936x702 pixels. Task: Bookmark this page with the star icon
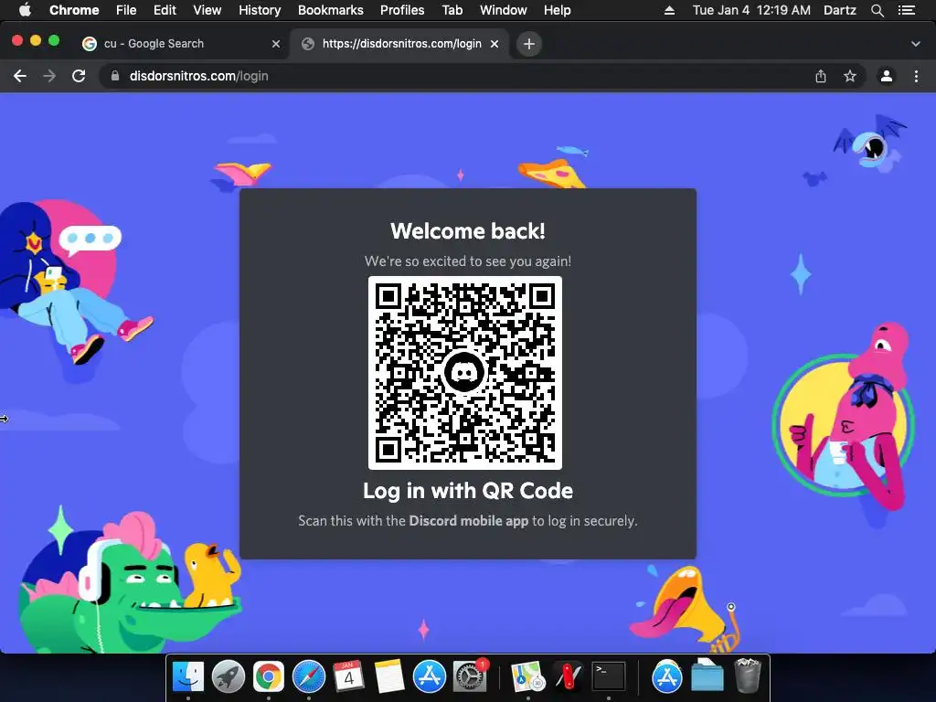click(x=850, y=76)
